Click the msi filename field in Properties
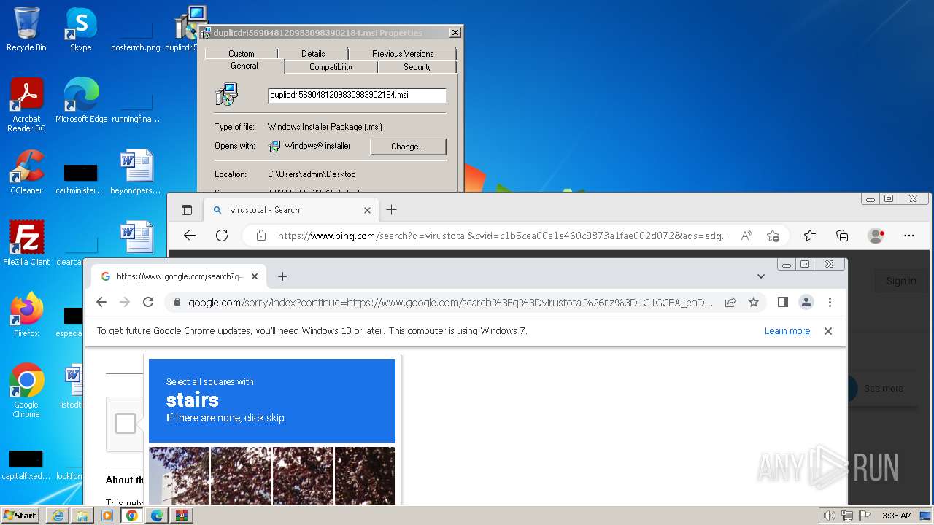 pos(357,95)
